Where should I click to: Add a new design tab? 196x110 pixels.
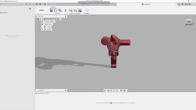[179, 4]
